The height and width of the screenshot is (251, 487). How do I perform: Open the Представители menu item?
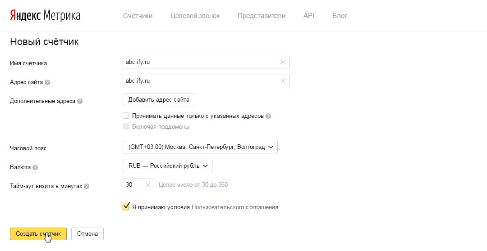tap(261, 16)
